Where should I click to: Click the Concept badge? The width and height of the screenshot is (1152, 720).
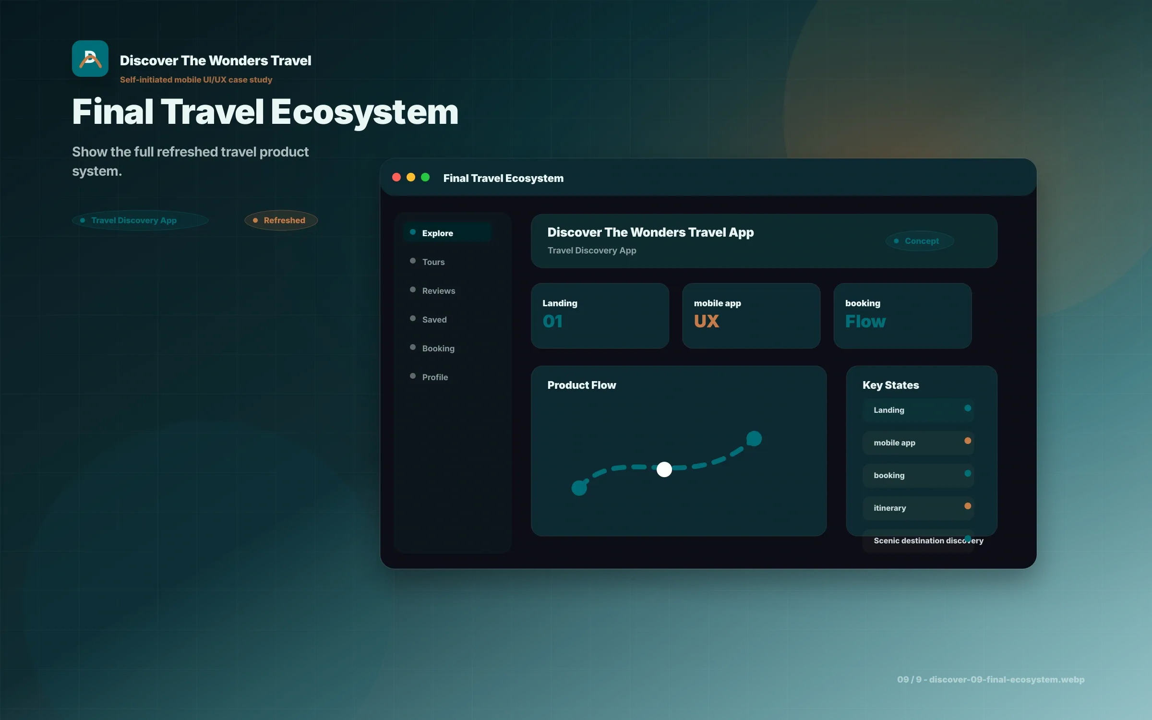point(920,241)
